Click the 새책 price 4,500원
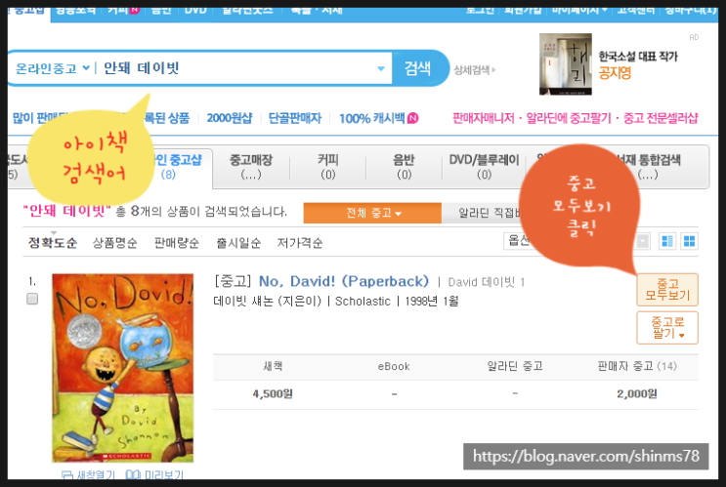The image size is (726, 487). 273,394
